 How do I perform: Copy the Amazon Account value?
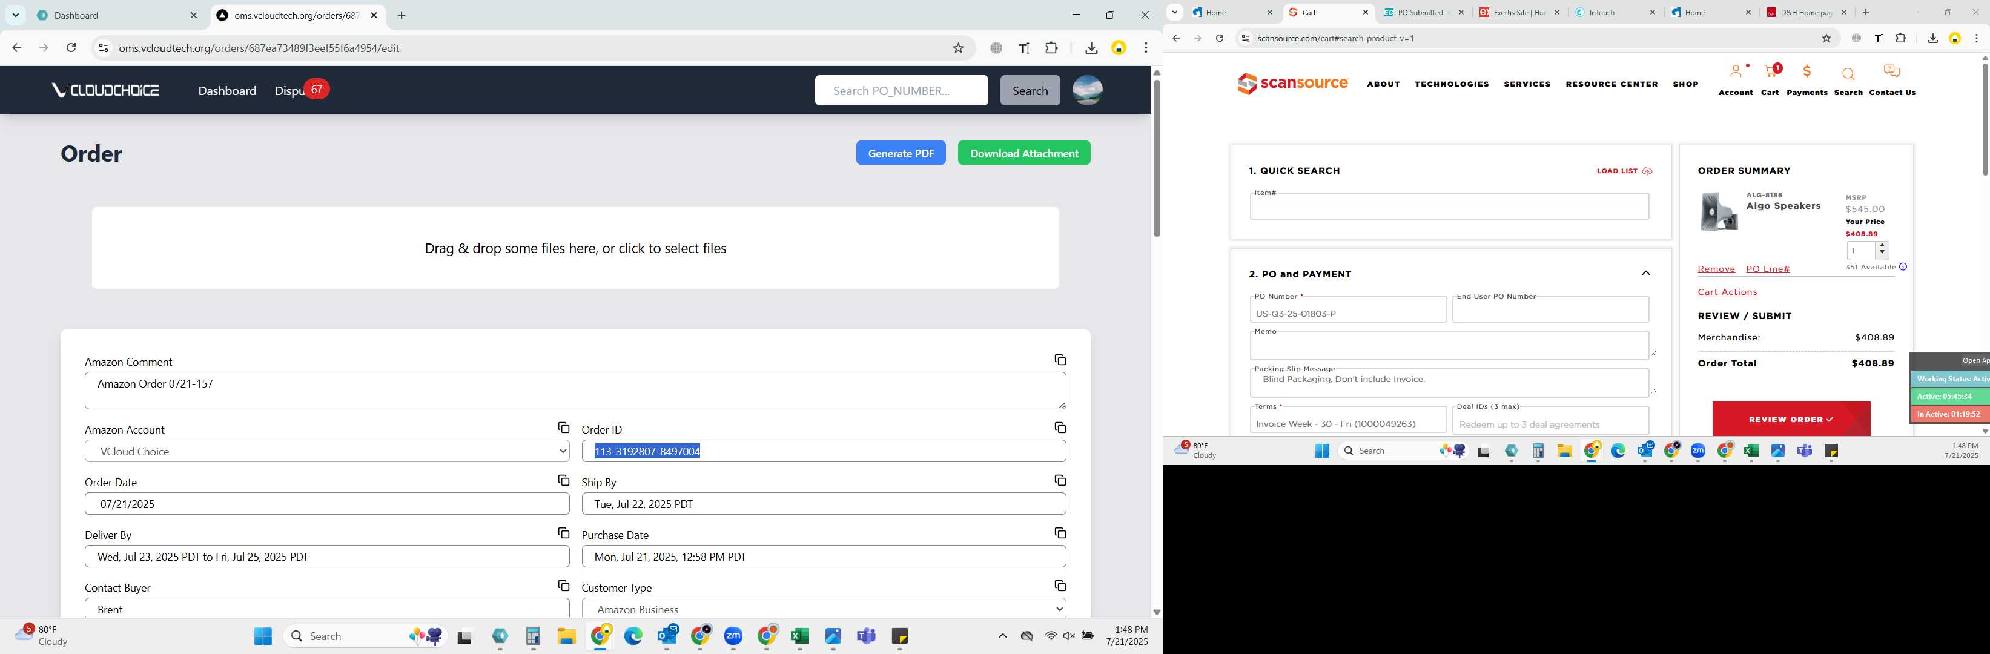[x=563, y=428]
